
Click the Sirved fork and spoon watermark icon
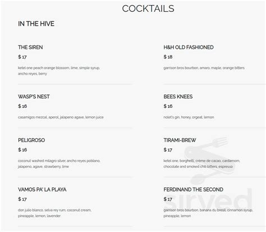[209, 160]
